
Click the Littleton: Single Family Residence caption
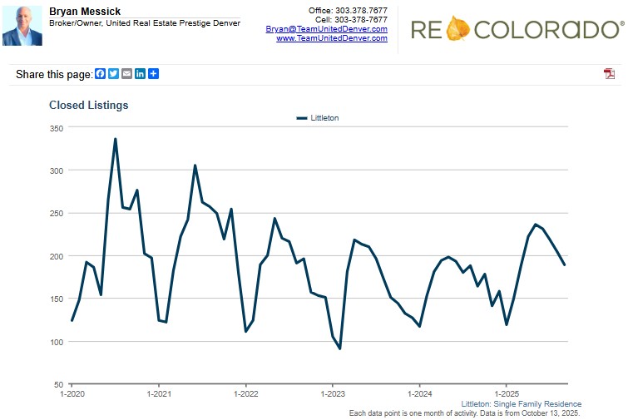521,404
